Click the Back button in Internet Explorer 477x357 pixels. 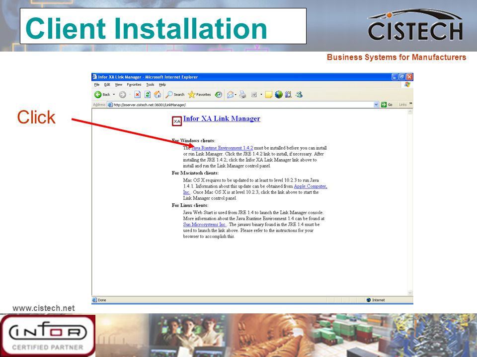pyautogui.click(x=102, y=95)
